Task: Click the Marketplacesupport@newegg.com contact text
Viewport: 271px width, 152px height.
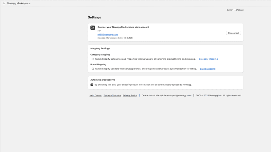Action: (x=173, y=96)
